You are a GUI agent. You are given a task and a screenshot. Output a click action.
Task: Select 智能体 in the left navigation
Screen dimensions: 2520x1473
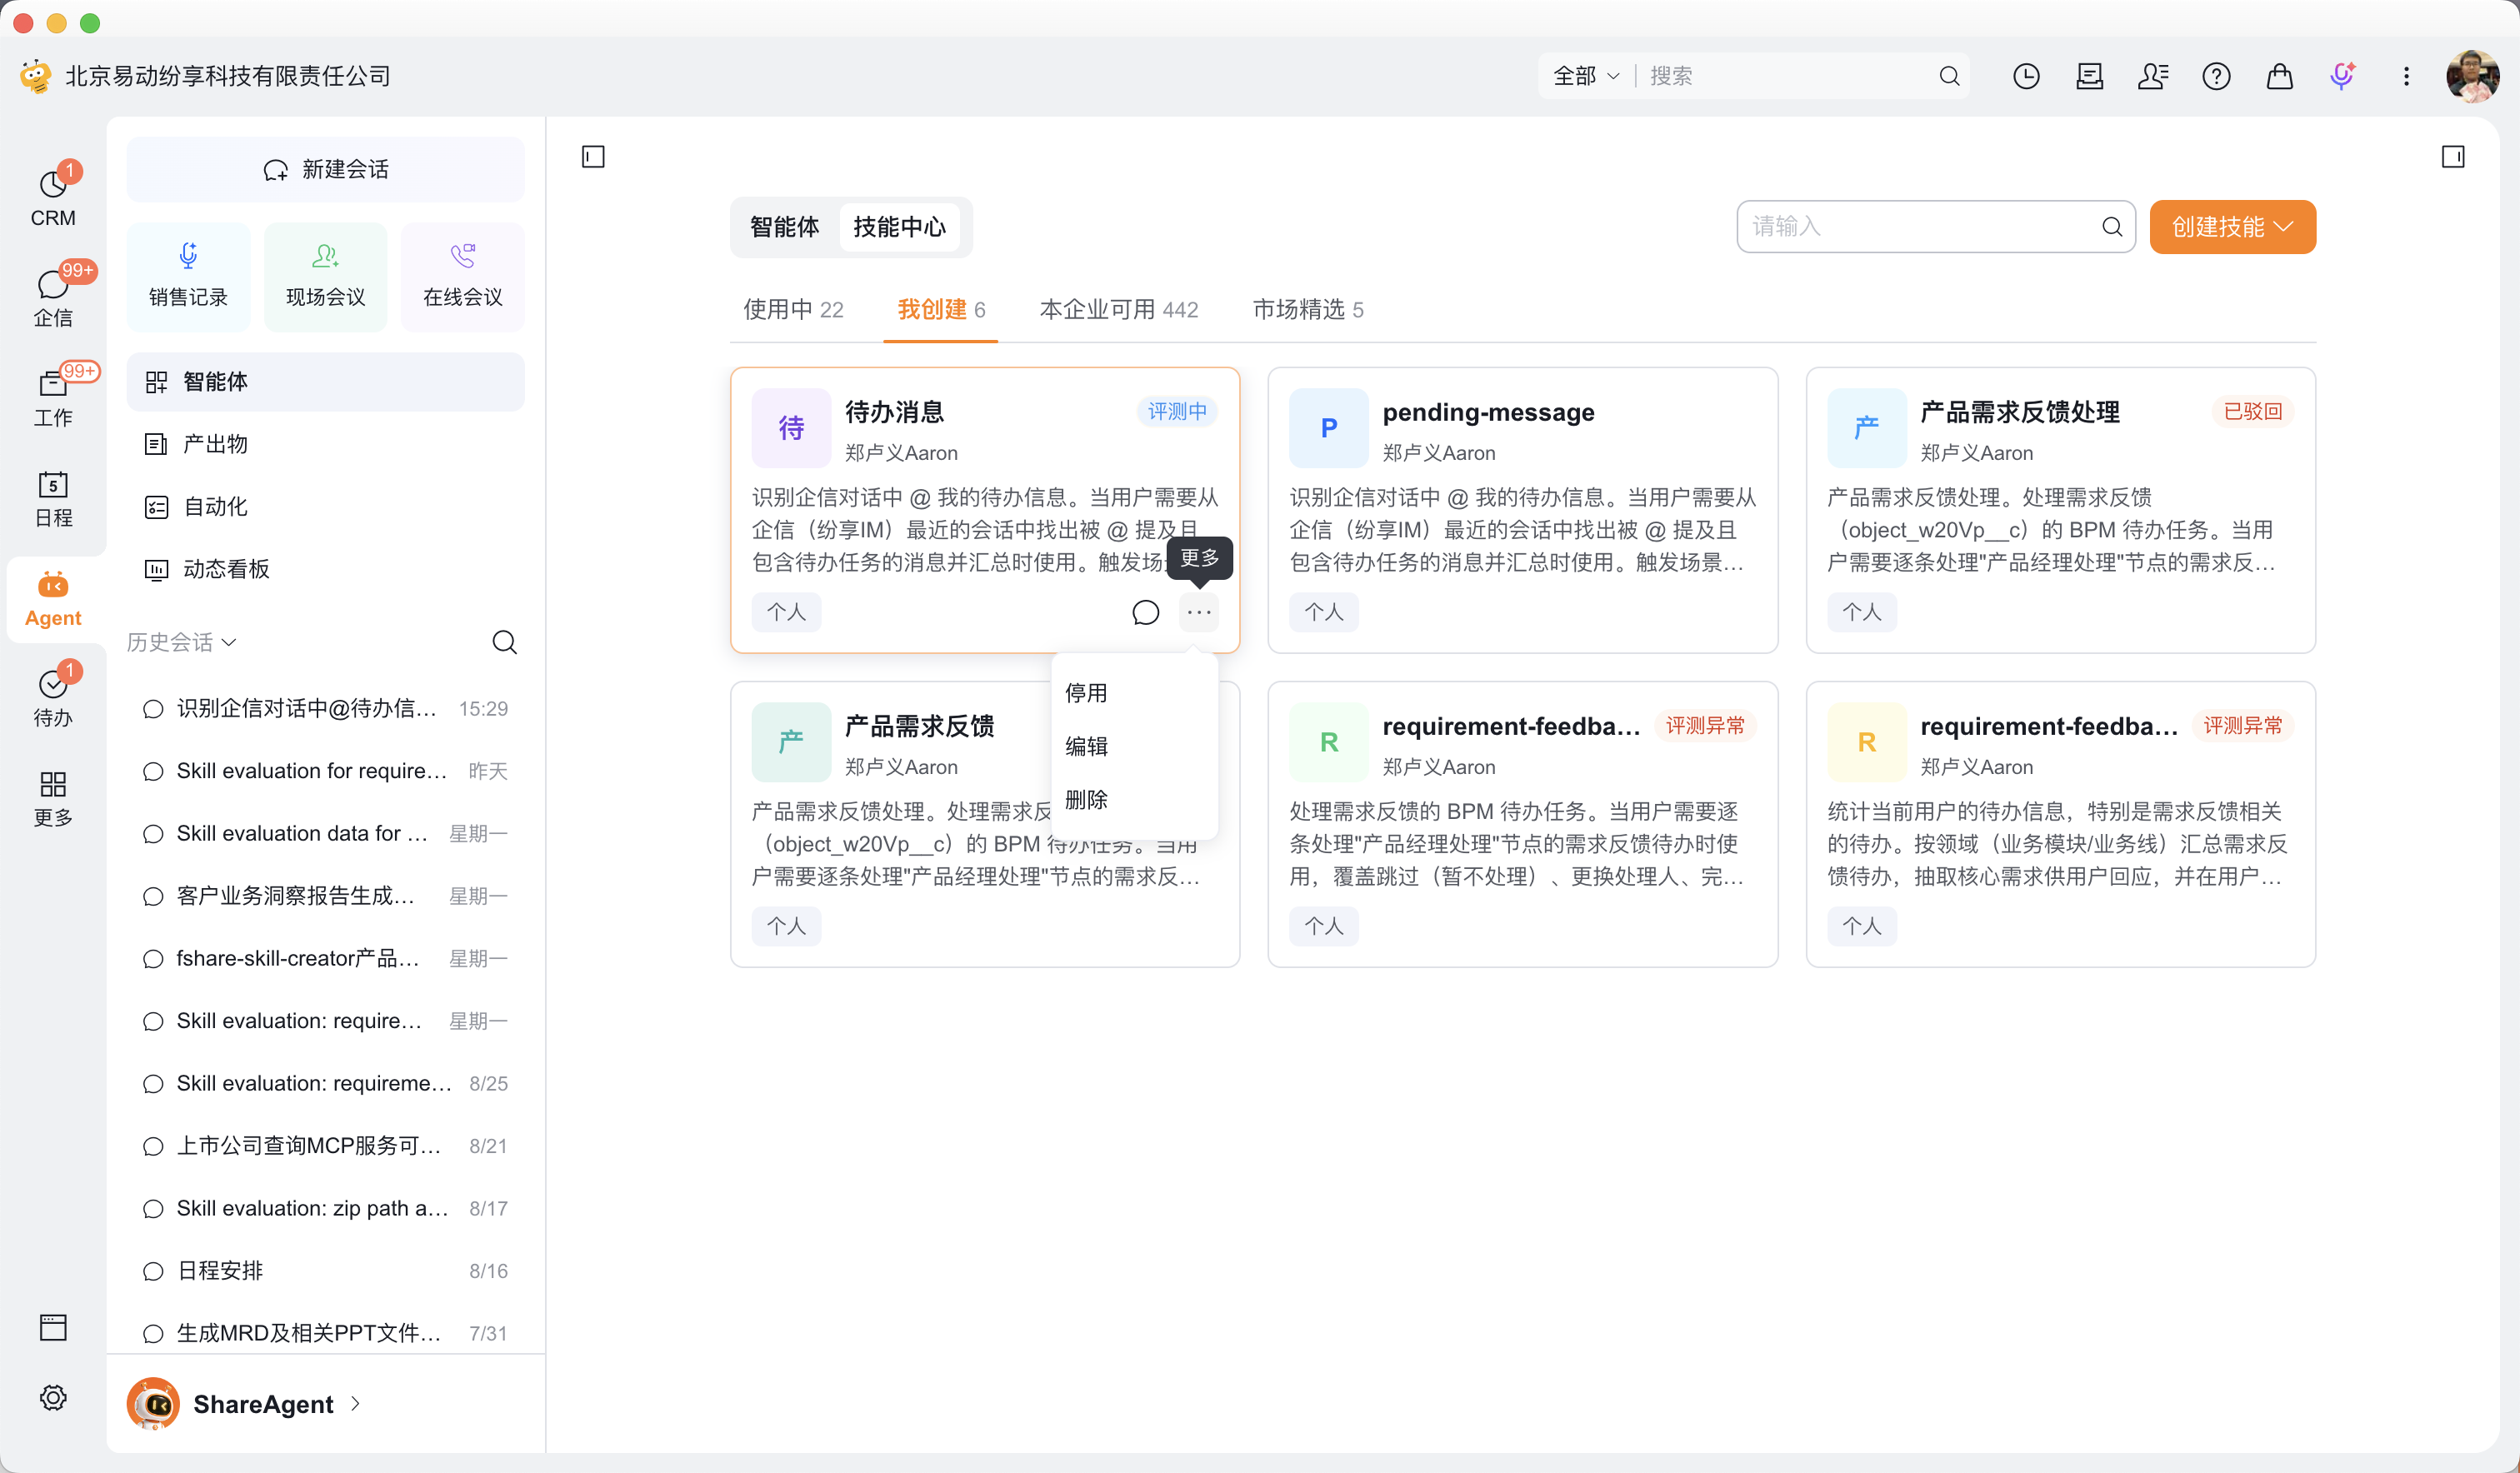coord(325,382)
